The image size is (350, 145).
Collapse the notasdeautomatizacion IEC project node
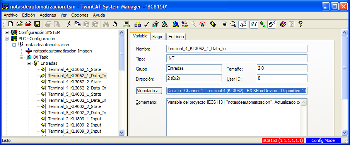(x=14, y=45)
